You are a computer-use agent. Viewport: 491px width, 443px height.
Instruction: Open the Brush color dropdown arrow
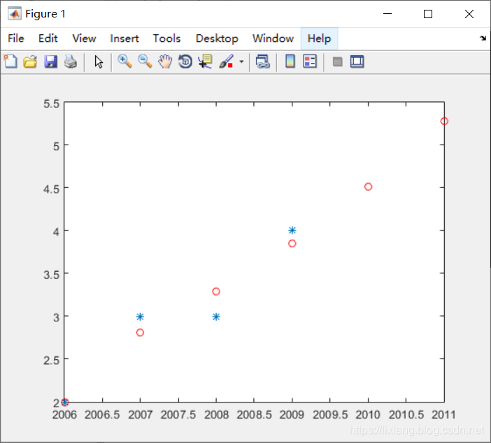[x=241, y=61]
